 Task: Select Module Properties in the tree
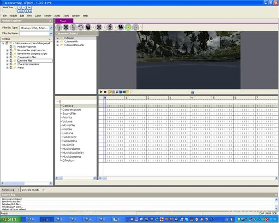(27, 47)
